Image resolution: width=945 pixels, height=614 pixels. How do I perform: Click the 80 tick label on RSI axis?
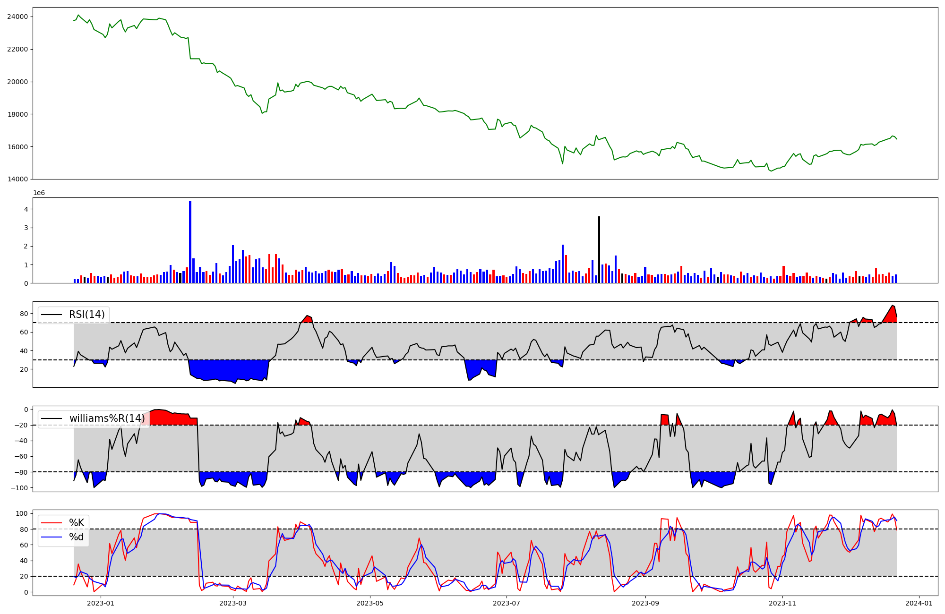pyautogui.click(x=24, y=314)
